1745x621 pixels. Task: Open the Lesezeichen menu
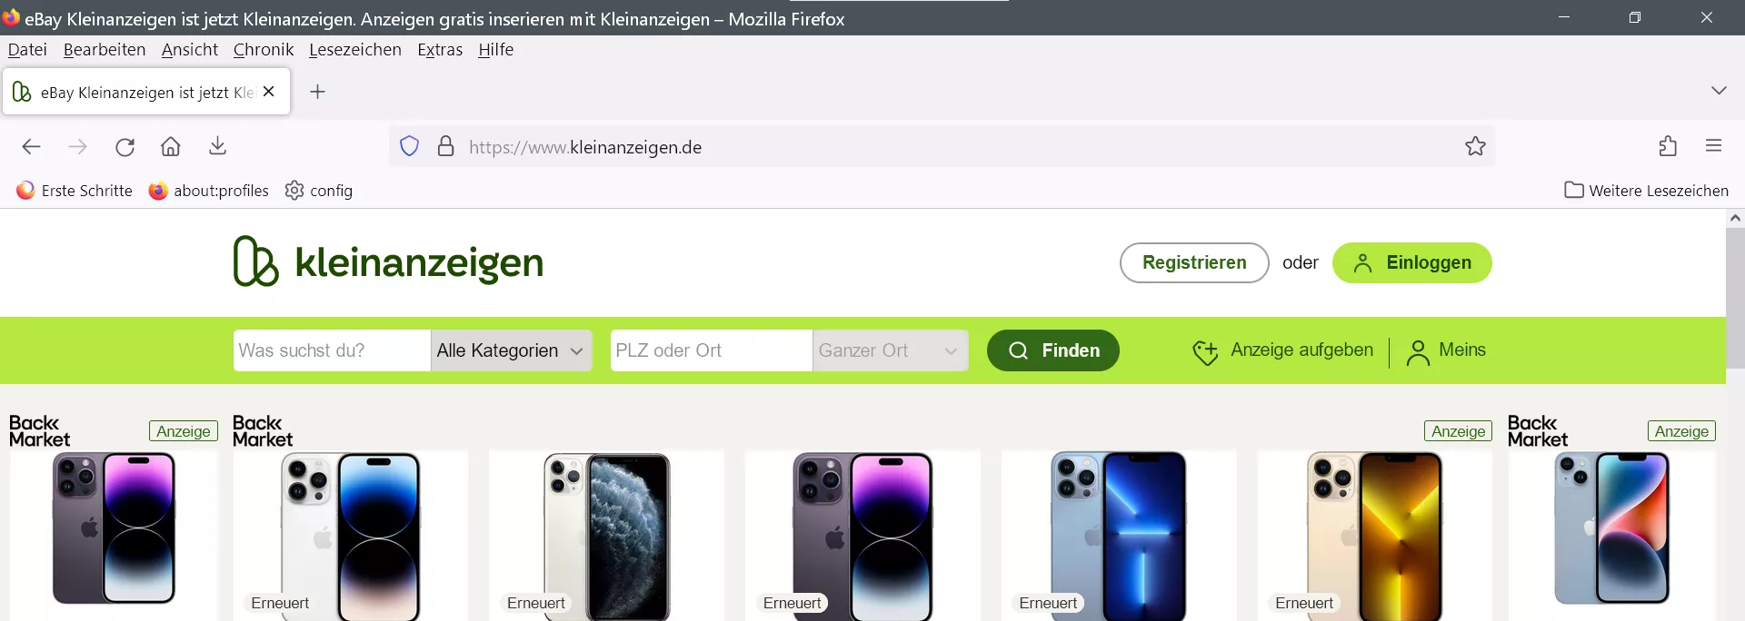[x=355, y=50]
